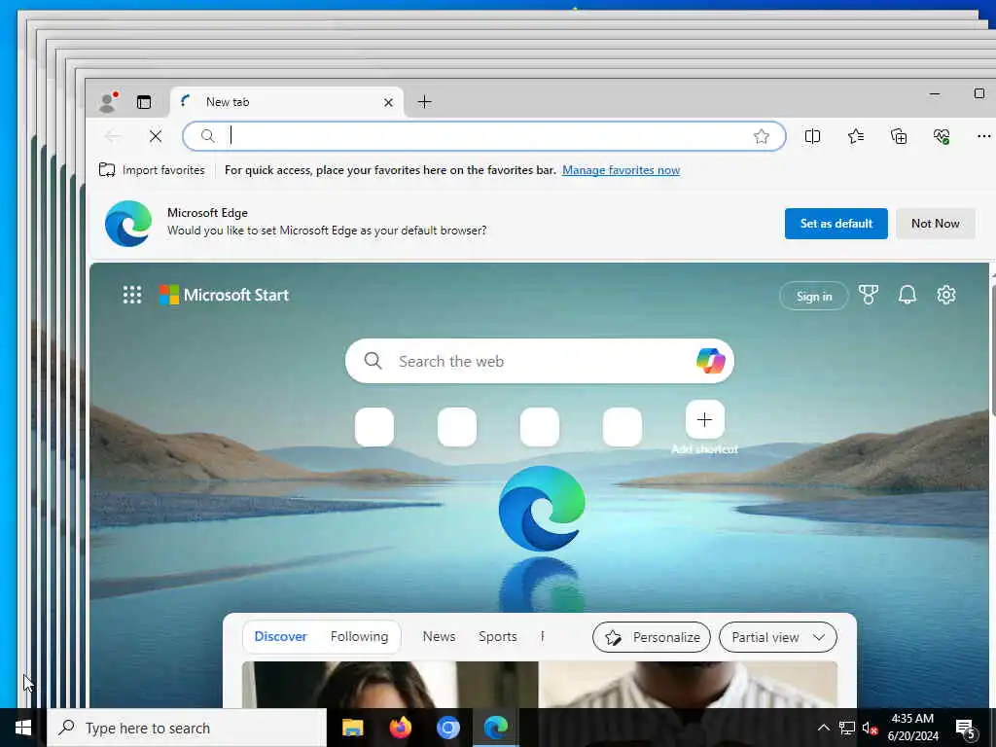Open Browser essentials heart icon
The width and height of the screenshot is (996, 747).
(942, 136)
